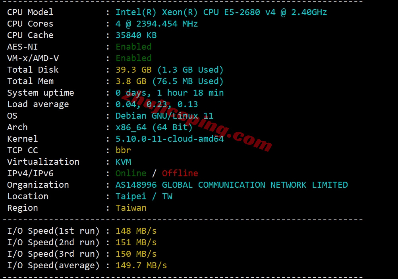Click the AS148996 organization name
The image size is (398, 279).
pos(232,185)
